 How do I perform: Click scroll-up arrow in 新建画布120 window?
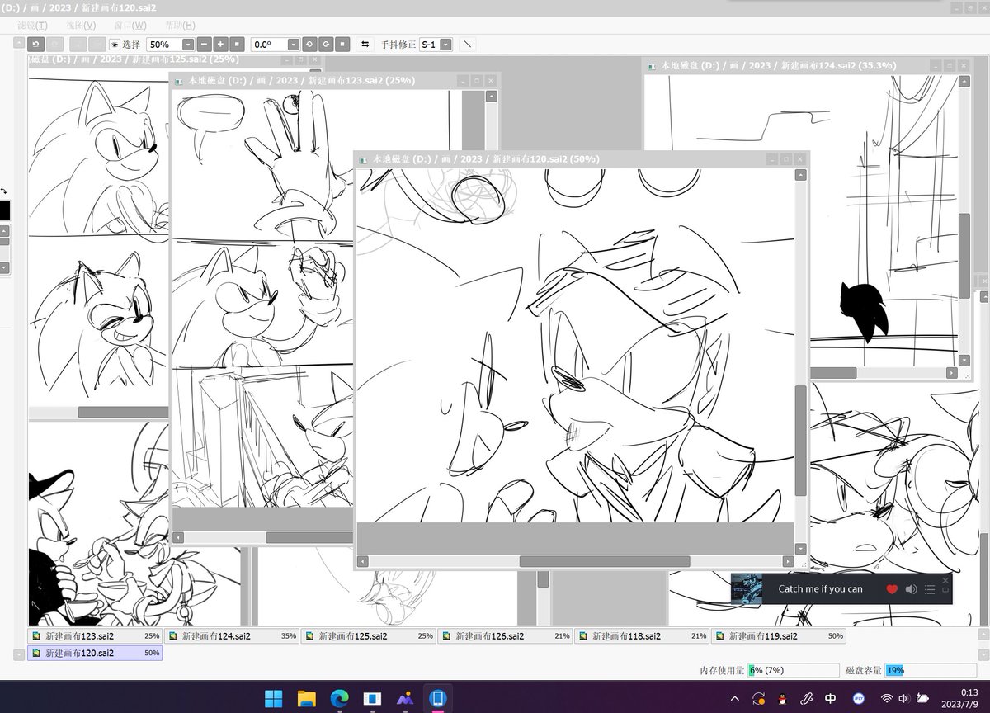800,175
